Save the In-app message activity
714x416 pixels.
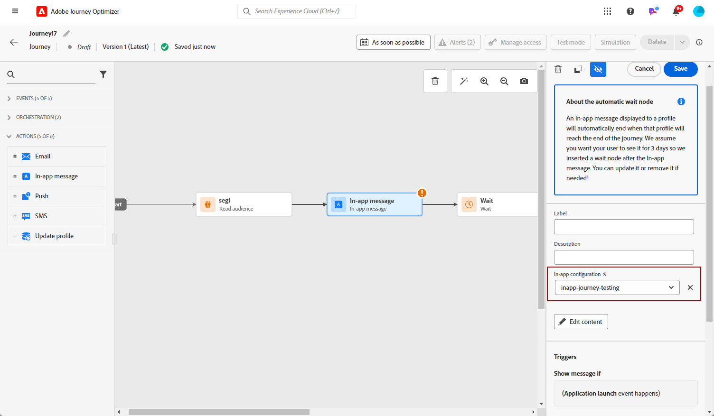coord(681,69)
